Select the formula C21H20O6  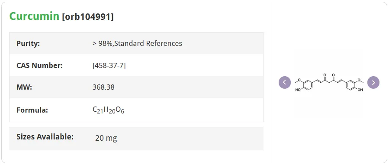coord(108,110)
